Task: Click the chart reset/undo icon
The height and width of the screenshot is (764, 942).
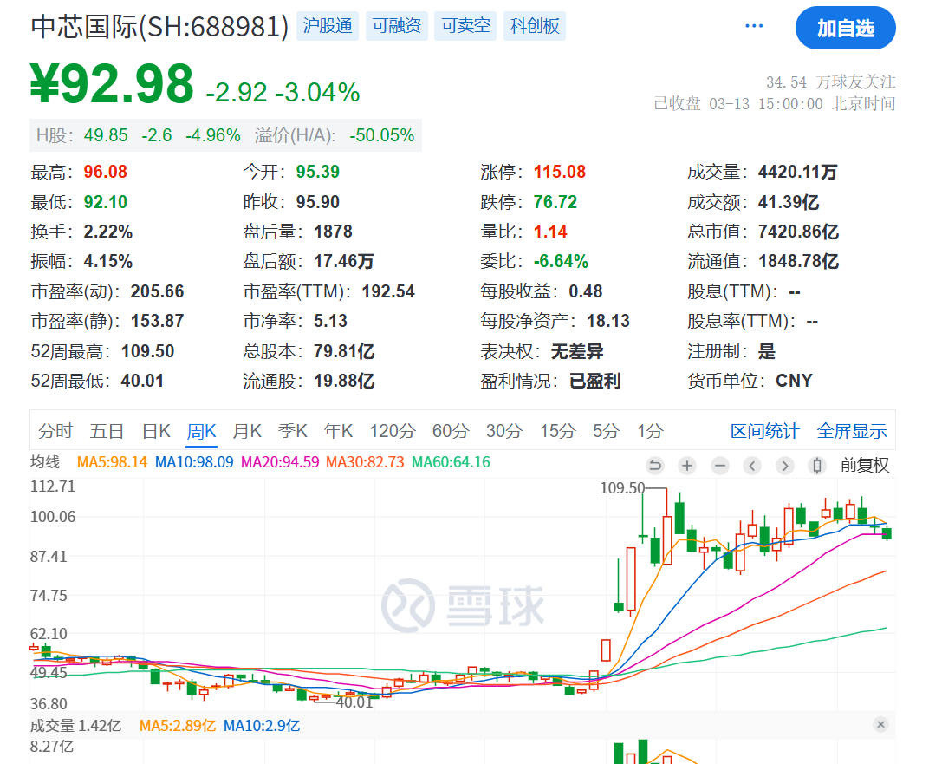Action: 655,466
